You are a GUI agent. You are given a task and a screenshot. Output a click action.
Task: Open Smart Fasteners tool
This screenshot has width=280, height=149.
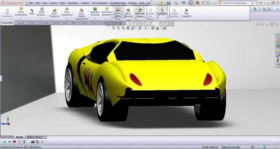tap(54, 13)
